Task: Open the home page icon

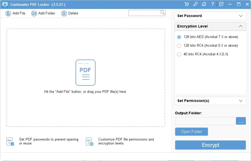Action: click(204, 4)
